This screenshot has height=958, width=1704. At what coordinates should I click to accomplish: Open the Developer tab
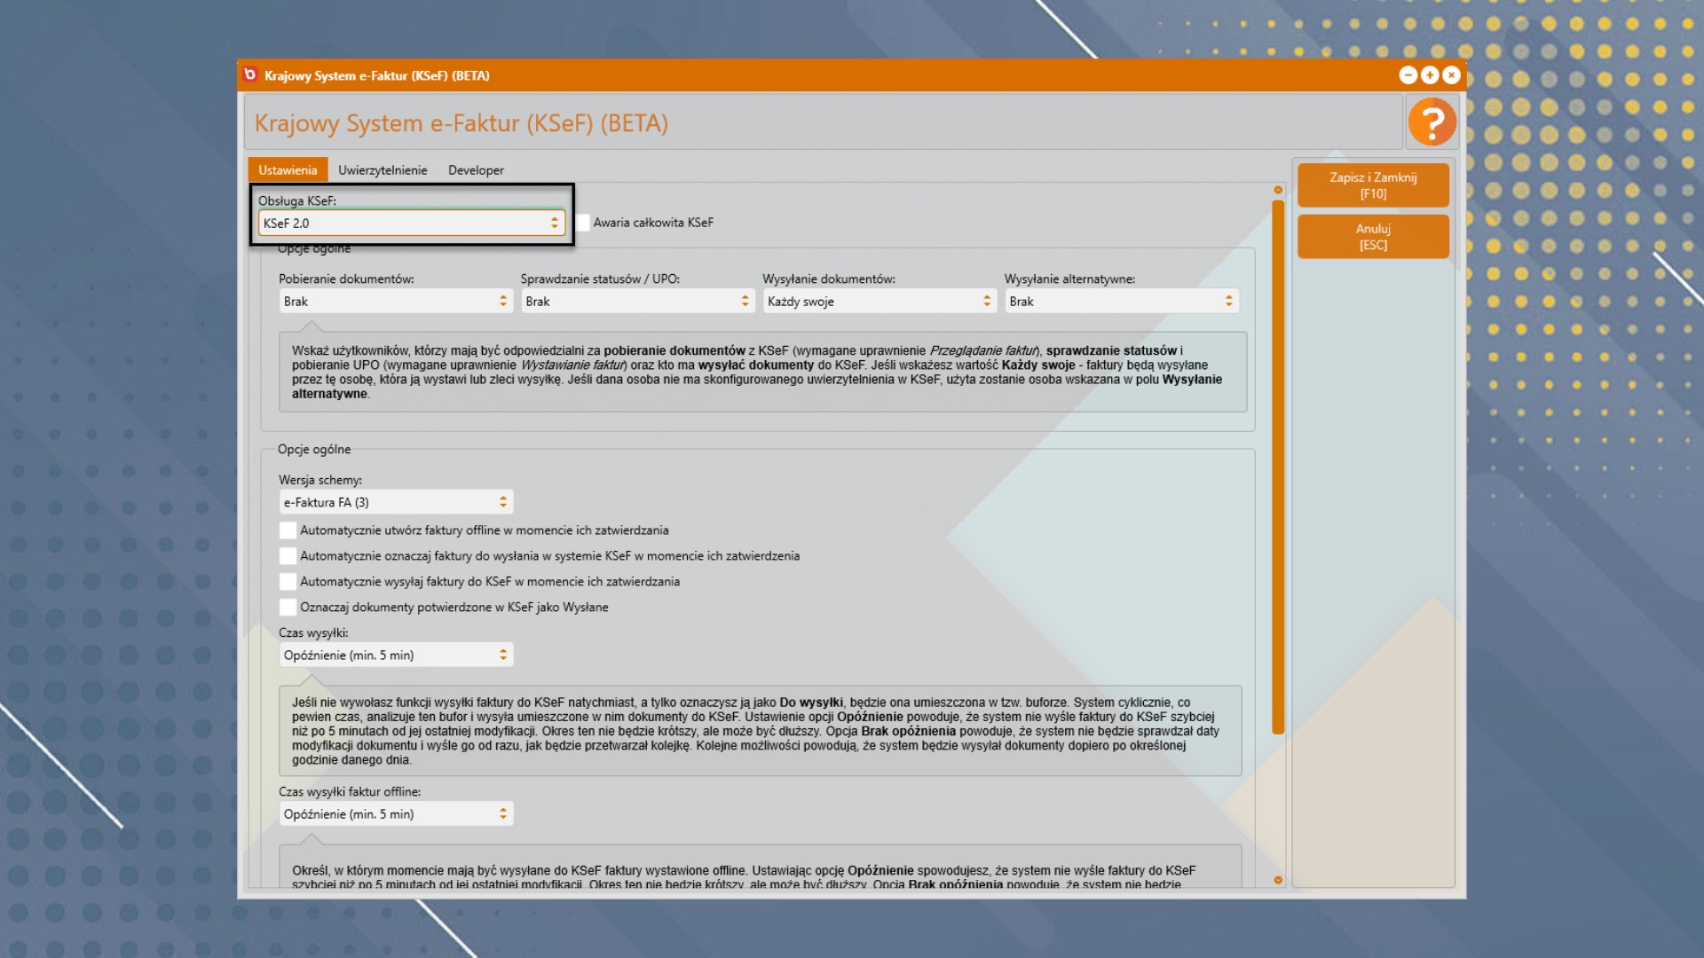[476, 170]
